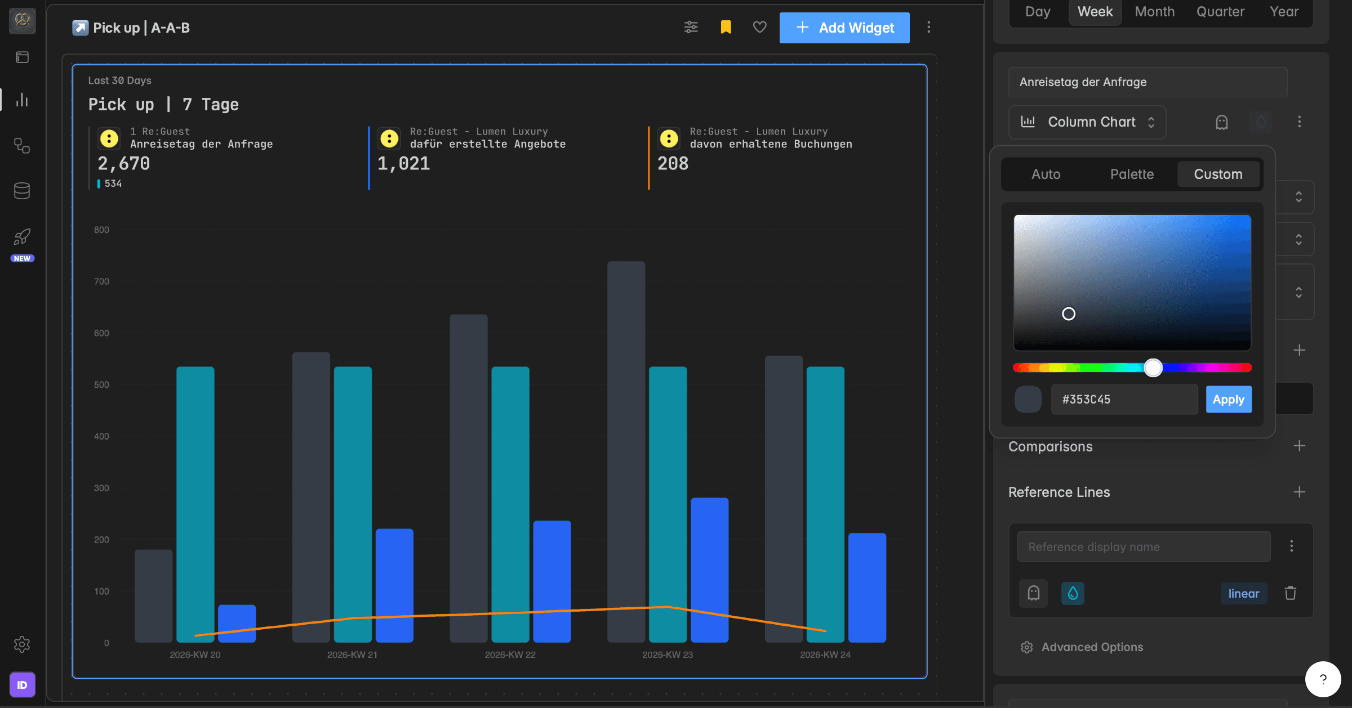1352x708 pixels.
Task: Select the bar chart analytics sidebar icon
Action: click(23, 100)
